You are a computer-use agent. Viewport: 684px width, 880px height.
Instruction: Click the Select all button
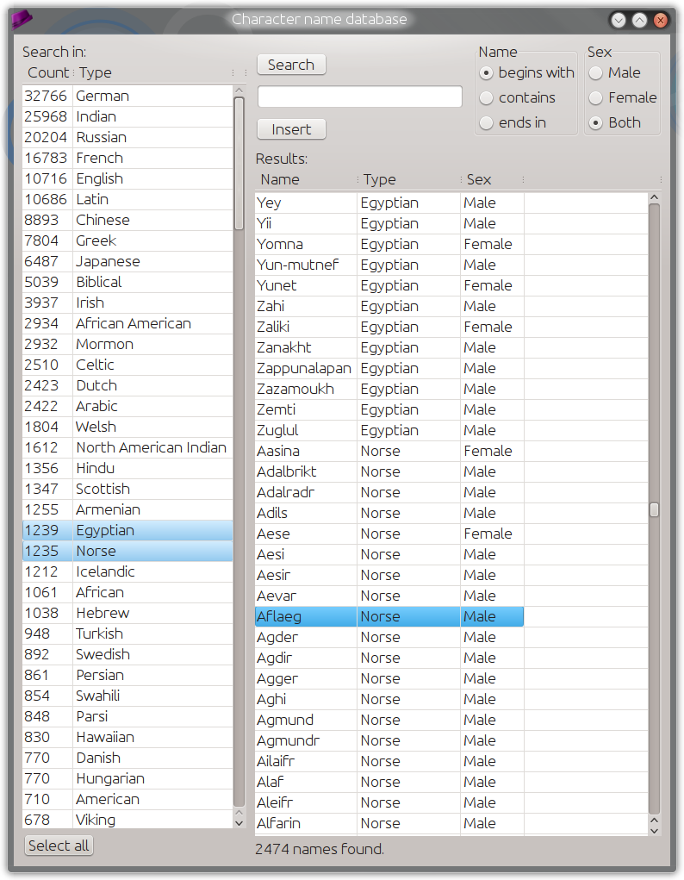coord(59,846)
